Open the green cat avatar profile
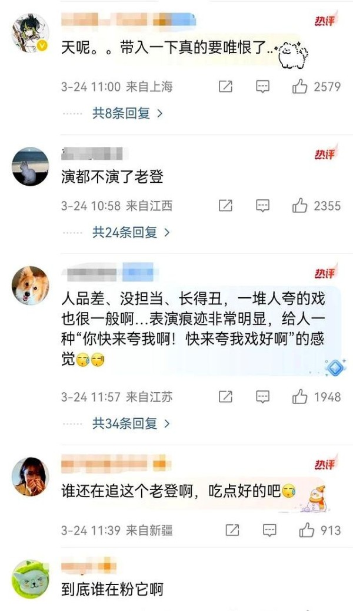Screen dimensions: 353x611 point(31,579)
